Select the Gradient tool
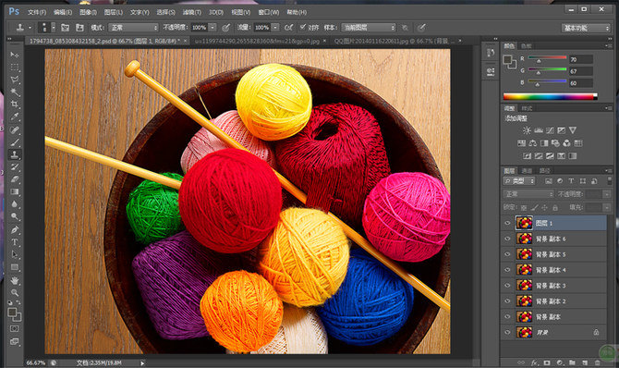This screenshot has width=619, height=368. [15, 192]
